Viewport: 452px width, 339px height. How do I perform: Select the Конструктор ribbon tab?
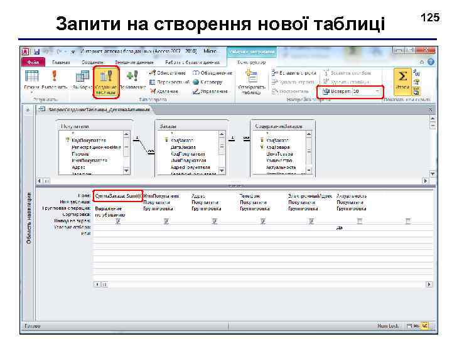click(251, 62)
